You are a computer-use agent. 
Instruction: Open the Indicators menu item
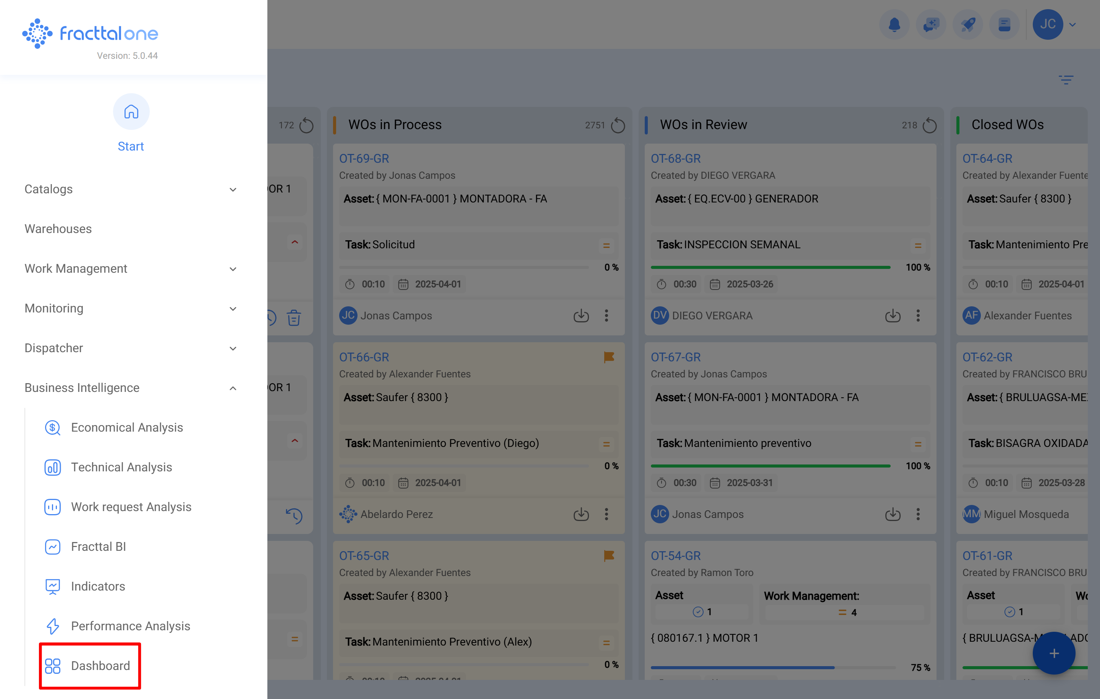coord(97,586)
